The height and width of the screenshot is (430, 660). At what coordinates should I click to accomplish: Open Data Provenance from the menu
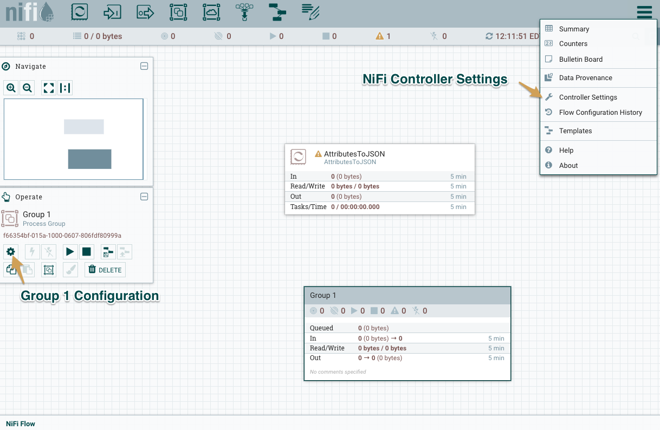click(x=586, y=77)
